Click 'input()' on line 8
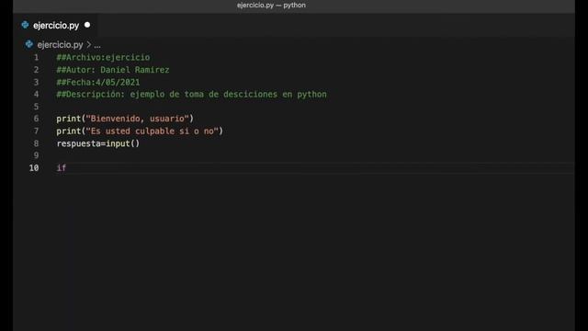588x331 pixels. [x=122, y=143]
